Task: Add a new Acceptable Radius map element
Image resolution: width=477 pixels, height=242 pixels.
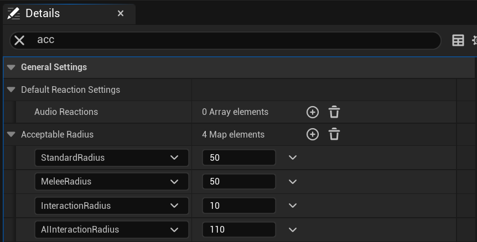Action: point(313,134)
